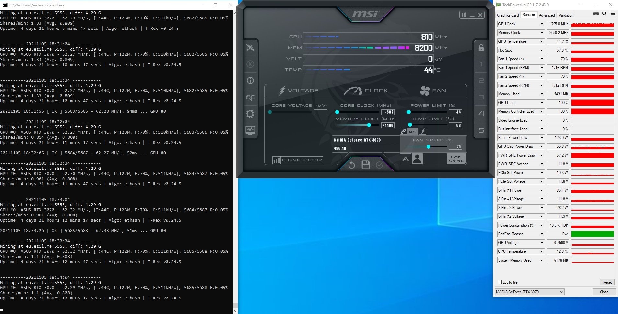Click the Reset button in GPU-Z
The width and height of the screenshot is (618, 314).
pyautogui.click(x=607, y=282)
